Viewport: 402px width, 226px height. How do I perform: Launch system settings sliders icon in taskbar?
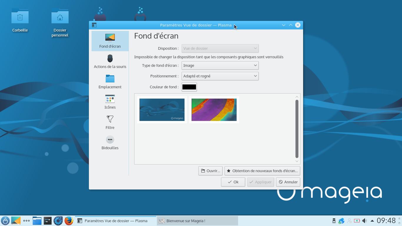[48, 221]
